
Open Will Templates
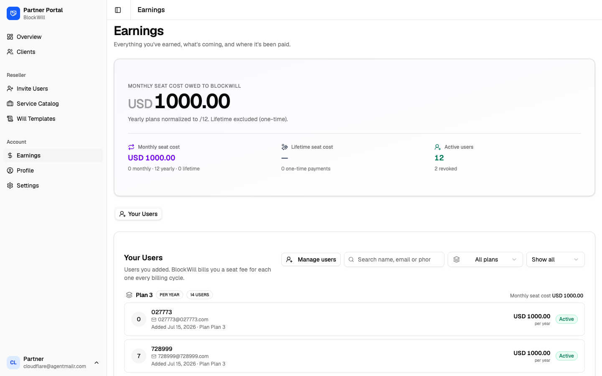point(53,119)
